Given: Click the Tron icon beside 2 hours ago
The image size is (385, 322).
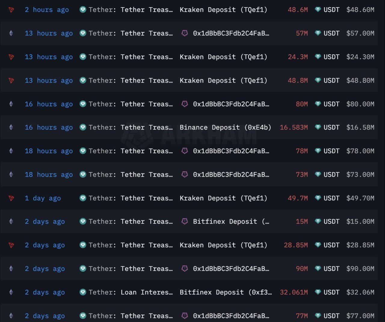Looking at the screenshot, I should click(11, 10).
